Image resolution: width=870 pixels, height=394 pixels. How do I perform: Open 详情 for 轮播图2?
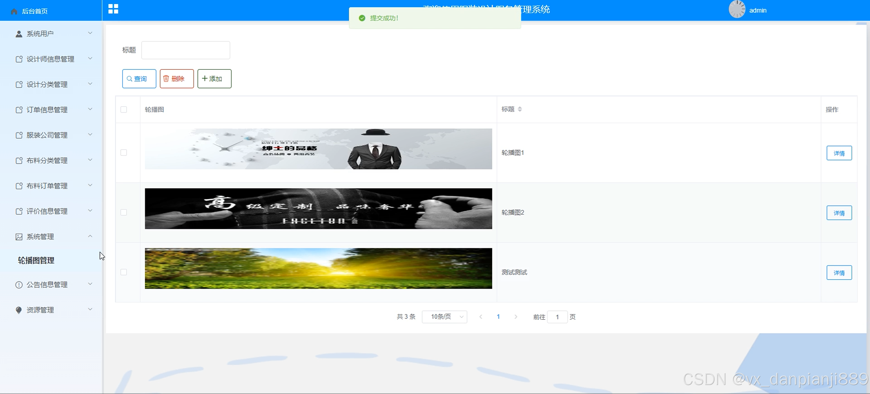pyautogui.click(x=839, y=213)
